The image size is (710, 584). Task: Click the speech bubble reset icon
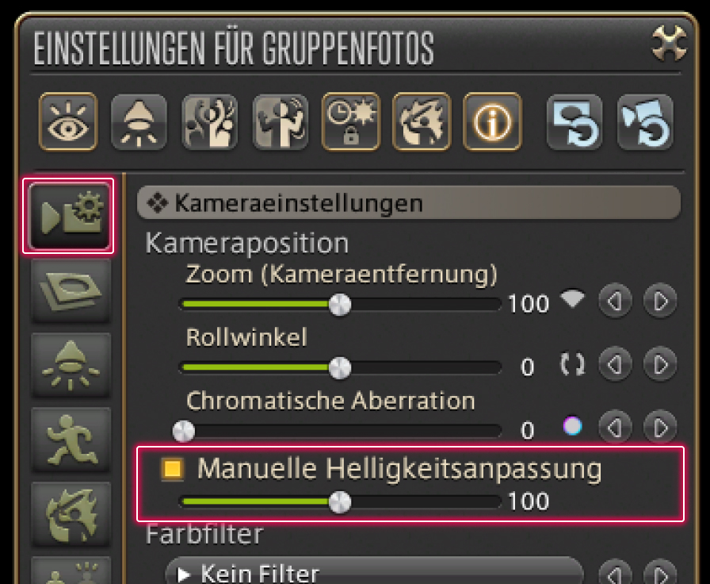(574, 121)
